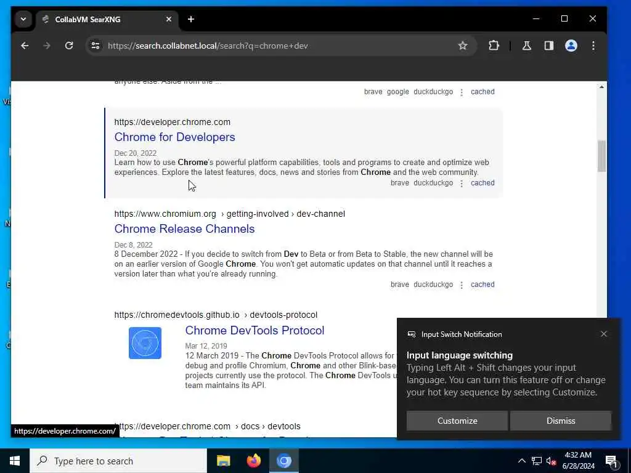The height and width of the screenshot is (473, 631).
Task: Open cached link of topmost result
Action: (x=482, y=91)
